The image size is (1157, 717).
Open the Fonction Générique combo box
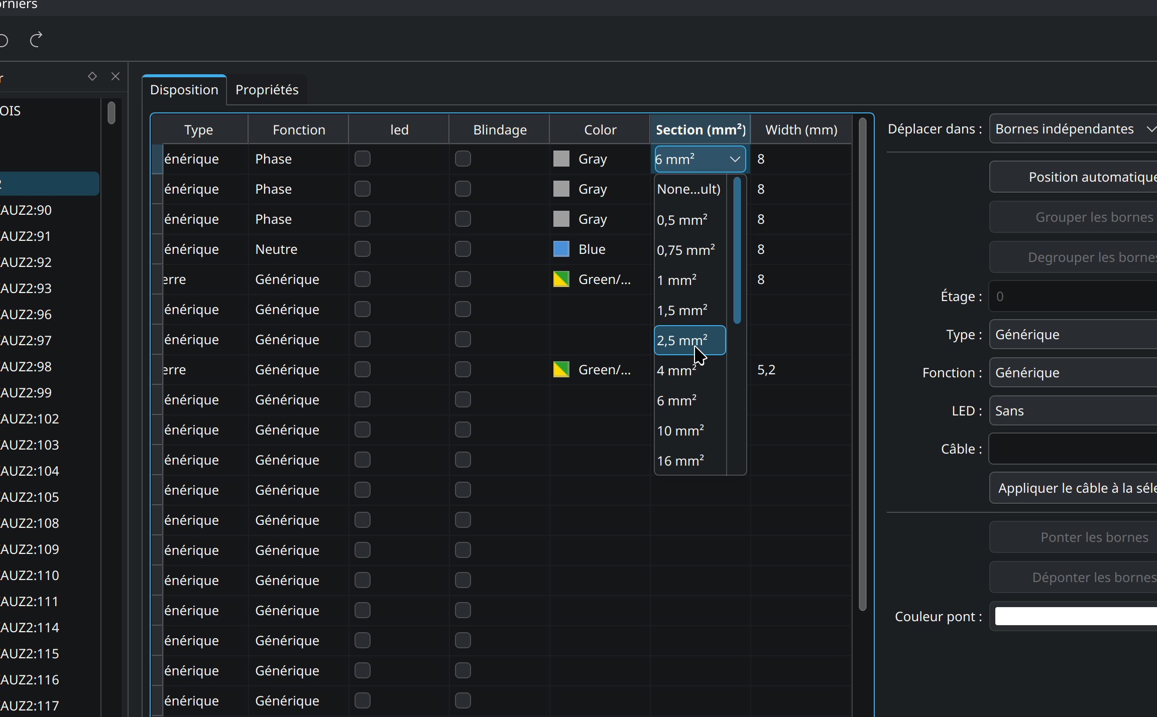tap(1074, 373)
